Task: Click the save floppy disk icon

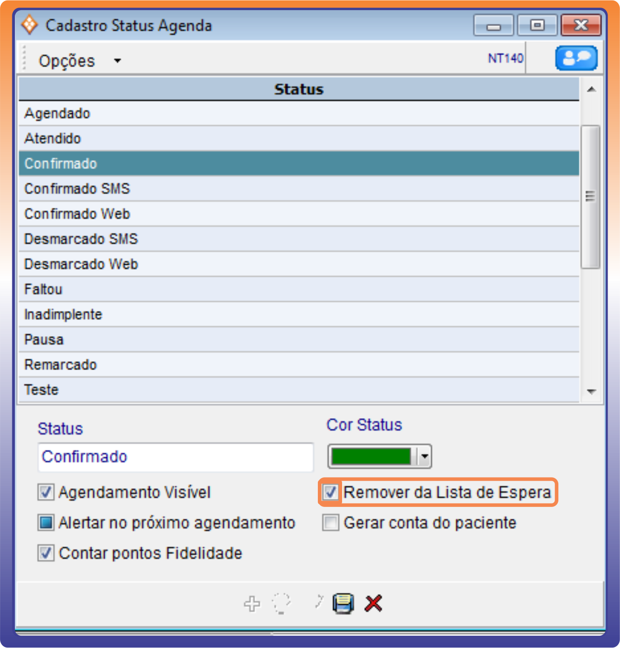Action: (343, 603)
